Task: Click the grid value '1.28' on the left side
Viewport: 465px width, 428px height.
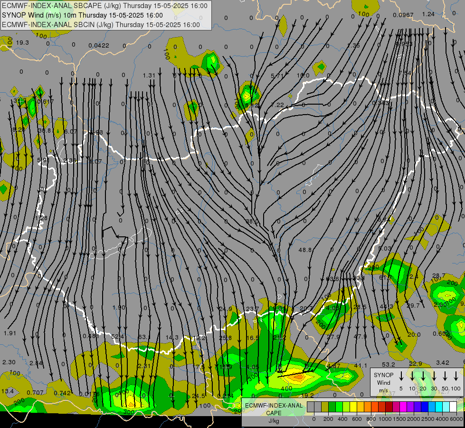Action: 41,218
